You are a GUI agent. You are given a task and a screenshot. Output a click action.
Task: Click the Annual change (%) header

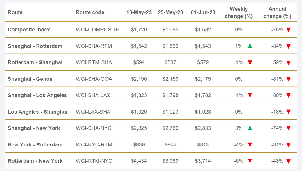[277, 13]
